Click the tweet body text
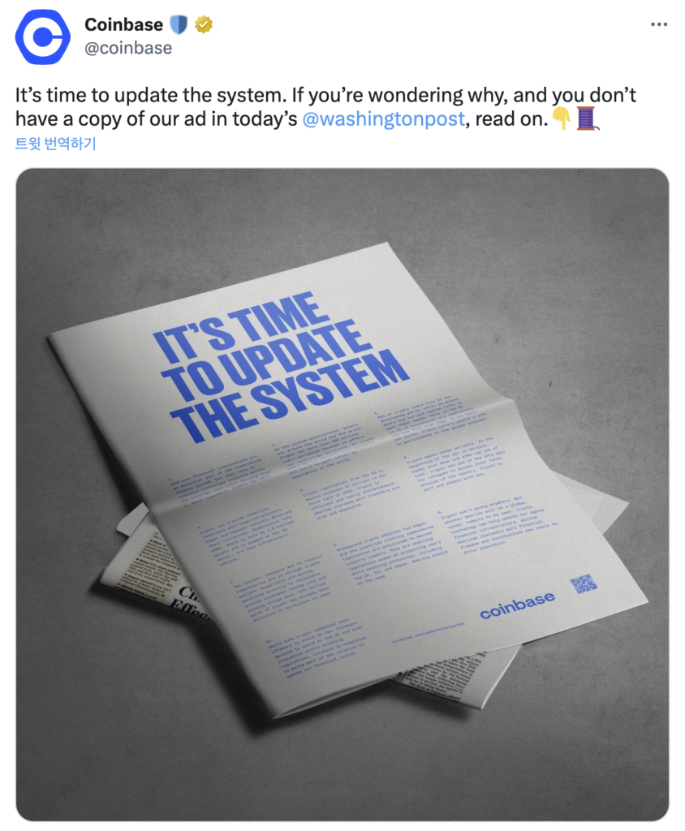The image size is (685, 831). [325, 107]
